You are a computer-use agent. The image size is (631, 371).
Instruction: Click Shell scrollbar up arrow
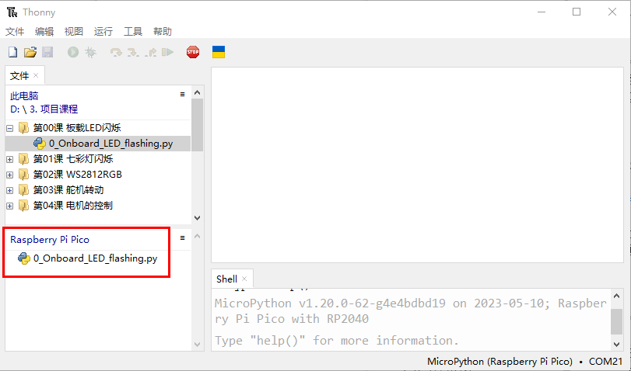click(616, 296)
